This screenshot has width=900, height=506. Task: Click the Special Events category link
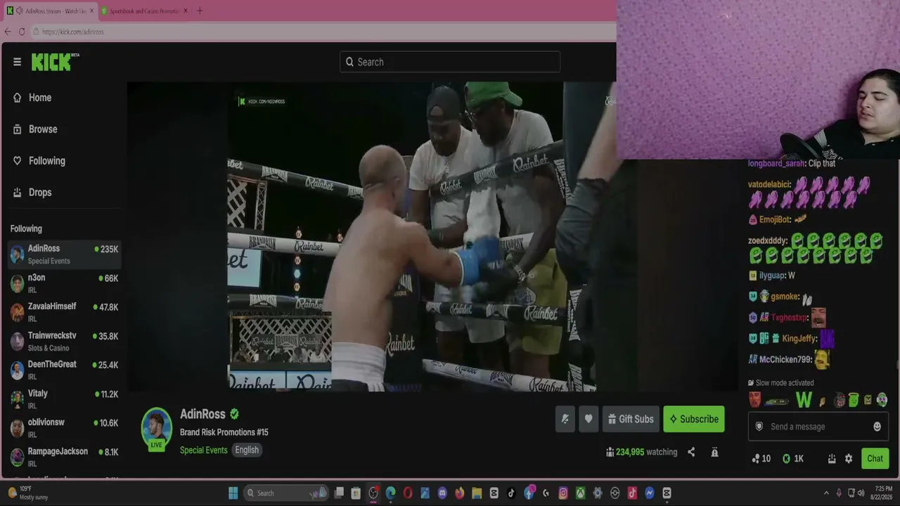pyautogui.click(x=203, y=450)
